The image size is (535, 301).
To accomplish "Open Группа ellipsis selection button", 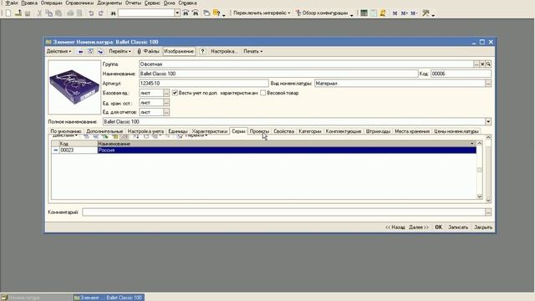I will [476, 64].
